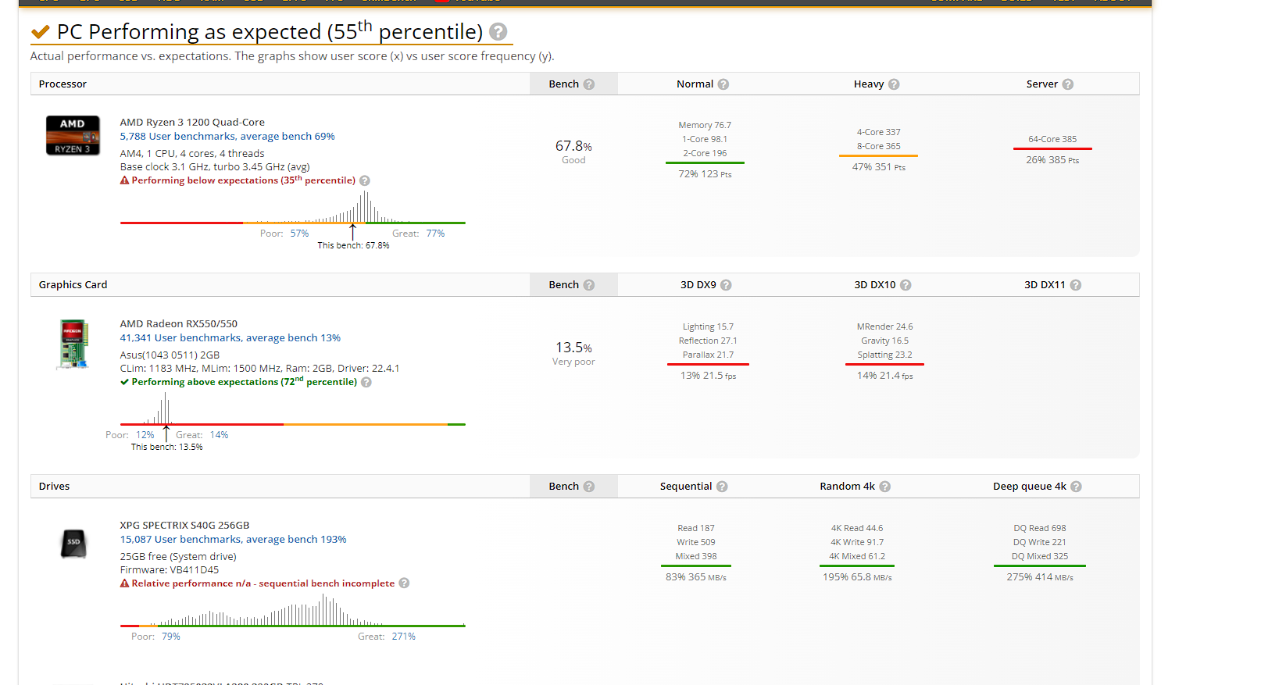The height and width of the screenshot is (685, 1261).
Task: Click help icon next to Server column header
Action: tap(1068, 84)
